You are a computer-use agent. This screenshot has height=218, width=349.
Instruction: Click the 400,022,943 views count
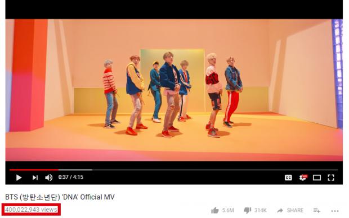[31, 210]
